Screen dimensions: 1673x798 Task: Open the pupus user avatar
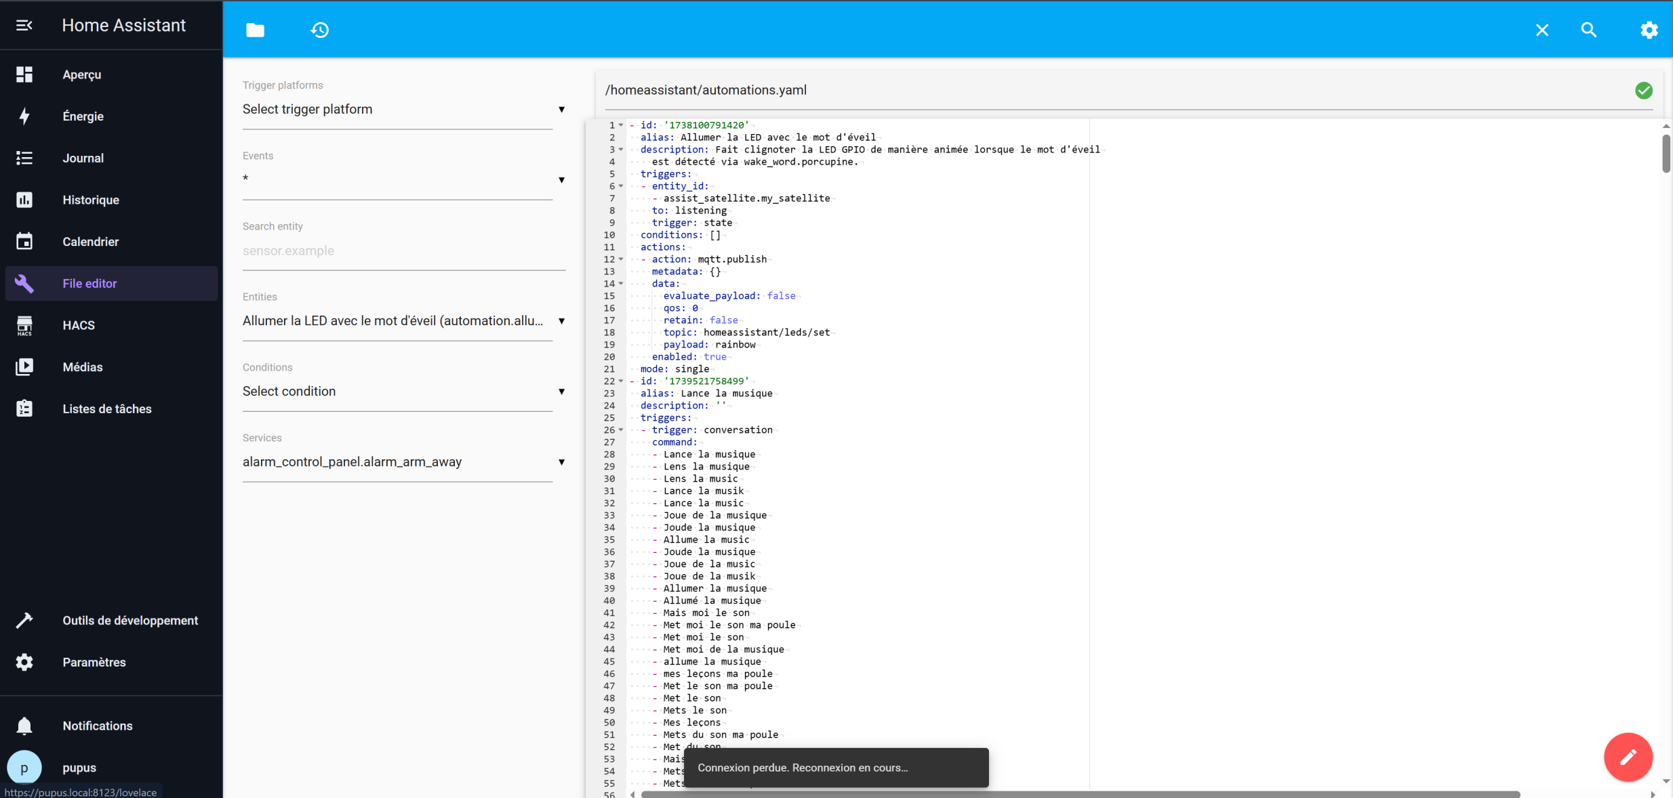point(24,768)
